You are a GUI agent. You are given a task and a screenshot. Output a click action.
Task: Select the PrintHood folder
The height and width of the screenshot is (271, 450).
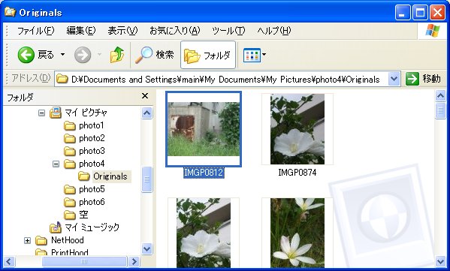(x=62, y=252)
